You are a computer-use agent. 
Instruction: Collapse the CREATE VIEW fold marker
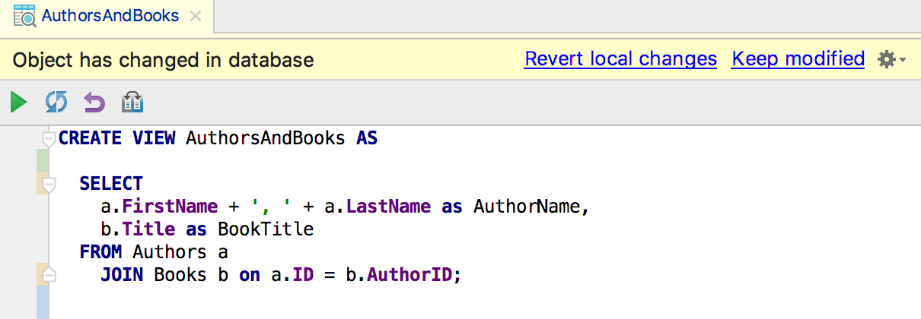(x=49, y=138)
